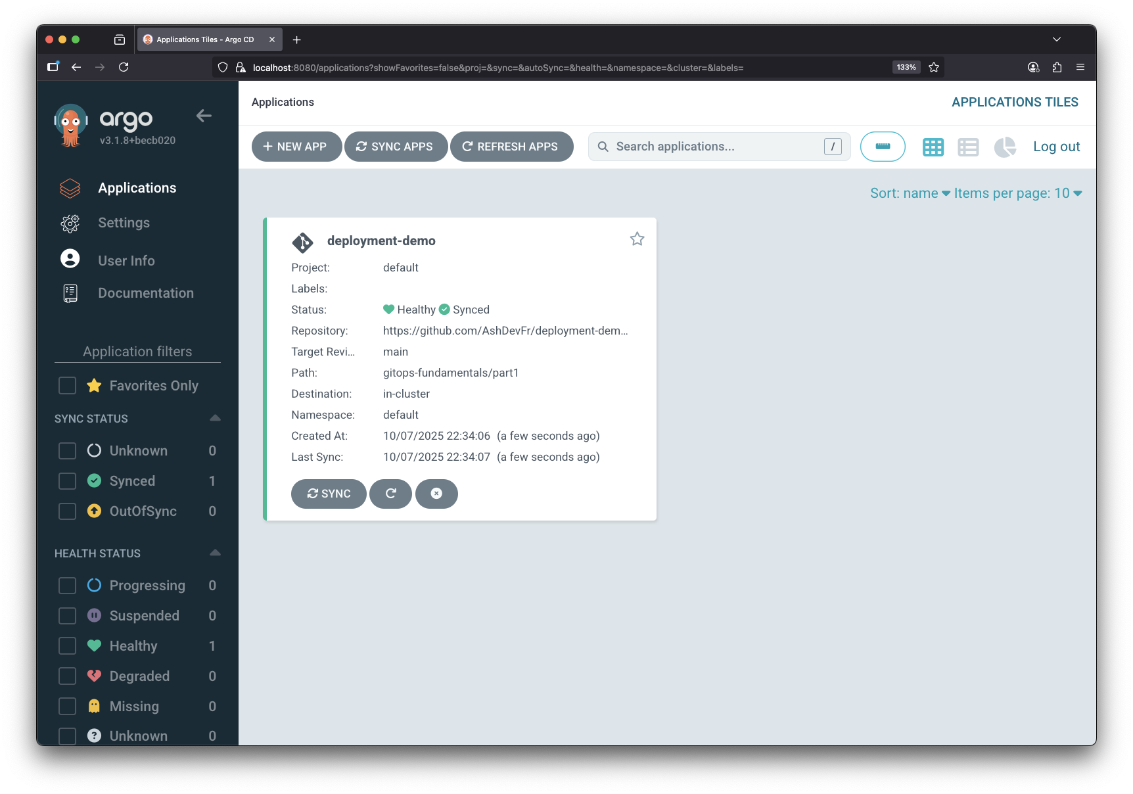
Task: Click the Documentation book icon
Action: pyautogui.click(x=70, y=293)
